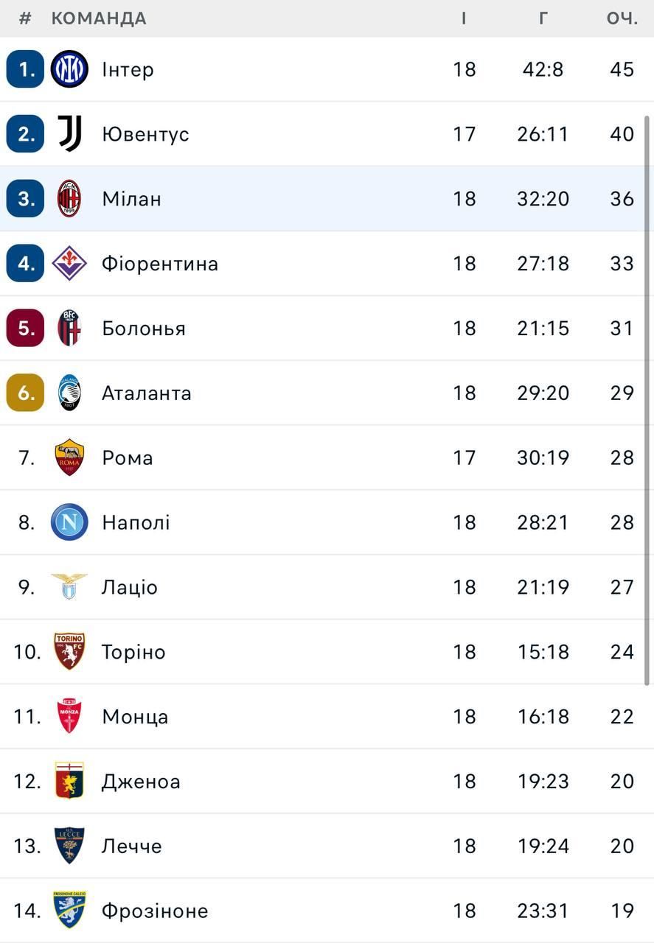654x943 pixels.
Task: Open the Лечче team name link
Action: click(x=132, y=846)
